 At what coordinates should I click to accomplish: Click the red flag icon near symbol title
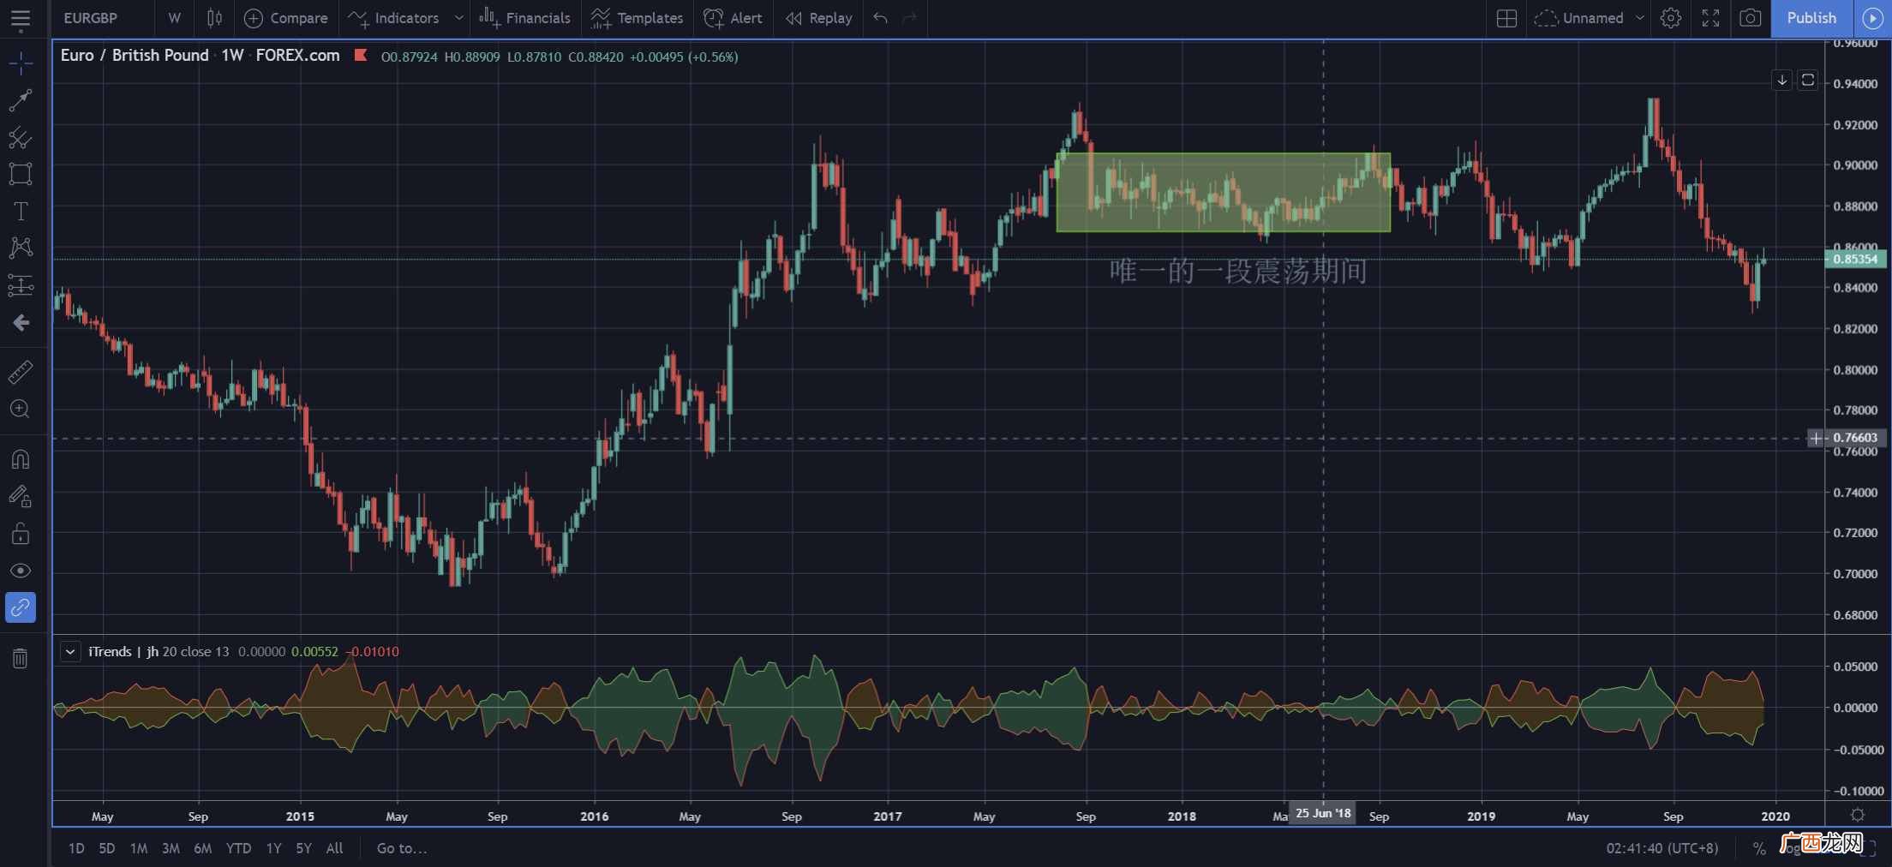click(x=361, y=56)
